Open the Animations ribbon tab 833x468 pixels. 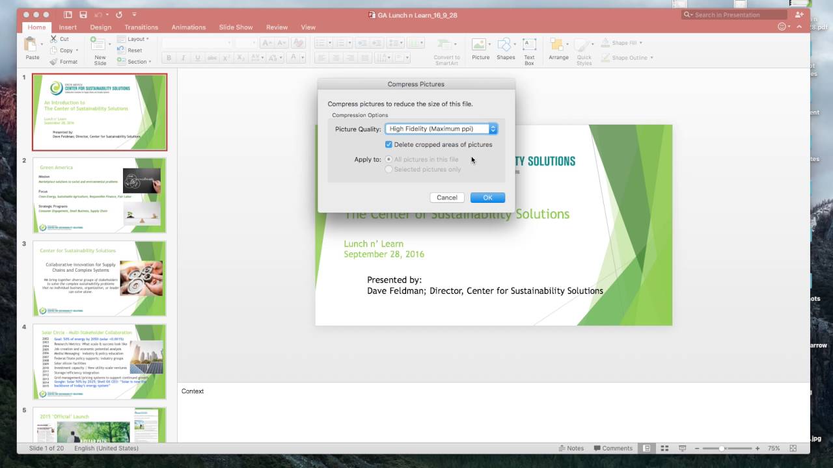(189, 27)
